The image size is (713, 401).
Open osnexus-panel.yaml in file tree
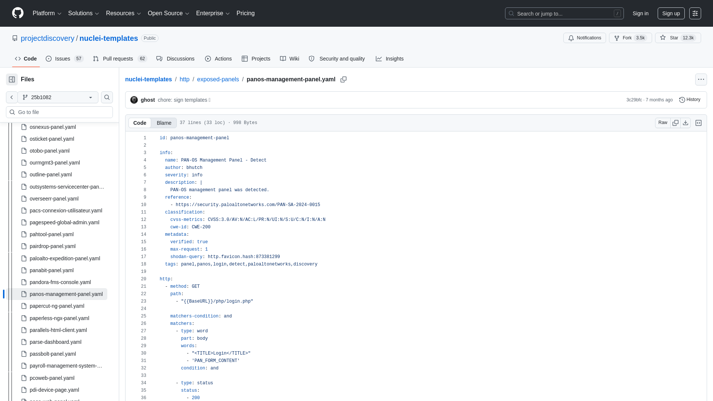coord(53,127)
